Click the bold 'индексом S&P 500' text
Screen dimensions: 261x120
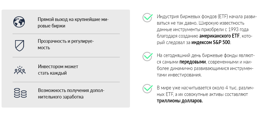point(211,42)
